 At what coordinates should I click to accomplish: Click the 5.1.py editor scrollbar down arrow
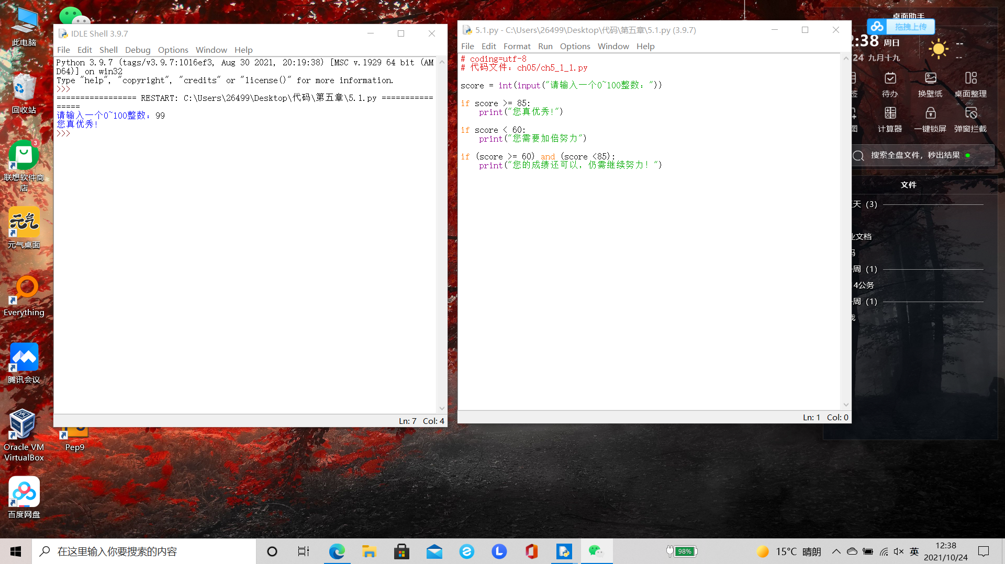coord(846,405)
